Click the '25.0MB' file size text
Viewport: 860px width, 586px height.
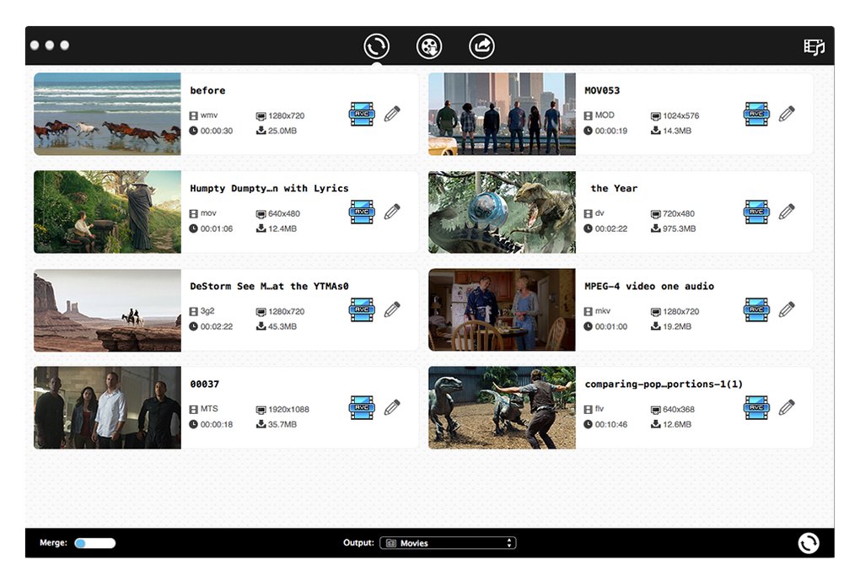click(282, 131)
